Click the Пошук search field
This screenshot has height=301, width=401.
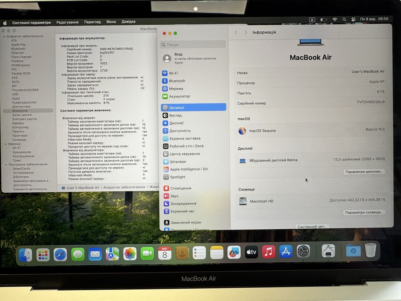pyautogui.click(x=193, y=45)
